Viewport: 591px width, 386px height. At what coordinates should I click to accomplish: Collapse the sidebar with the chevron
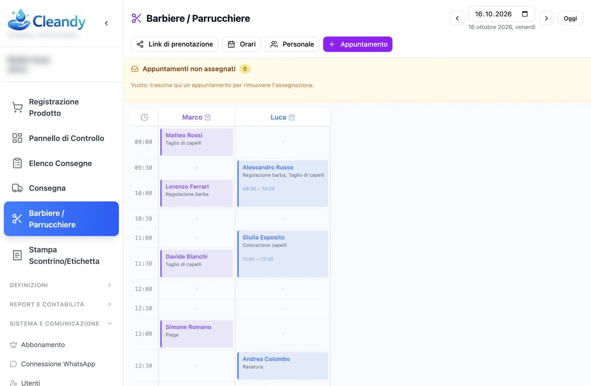point(106,23)
